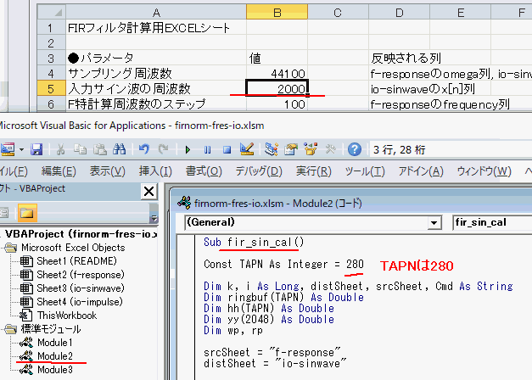Open the (General) object dropdown

434,223
